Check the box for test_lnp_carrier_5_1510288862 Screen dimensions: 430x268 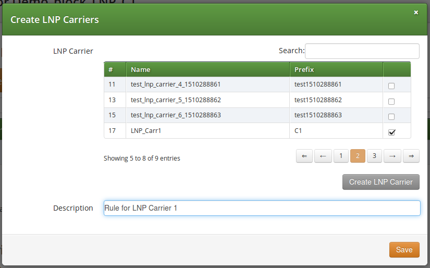pyautogui.click(x=391, y=102)
